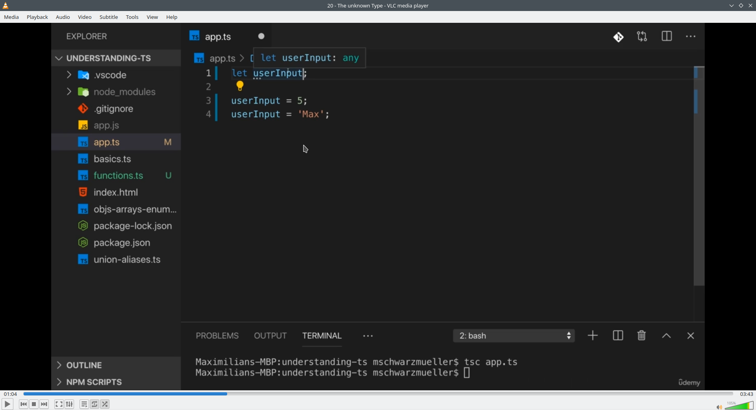
Task: Click the lightbulb quick fix icon
Action: tap(240, 86)
